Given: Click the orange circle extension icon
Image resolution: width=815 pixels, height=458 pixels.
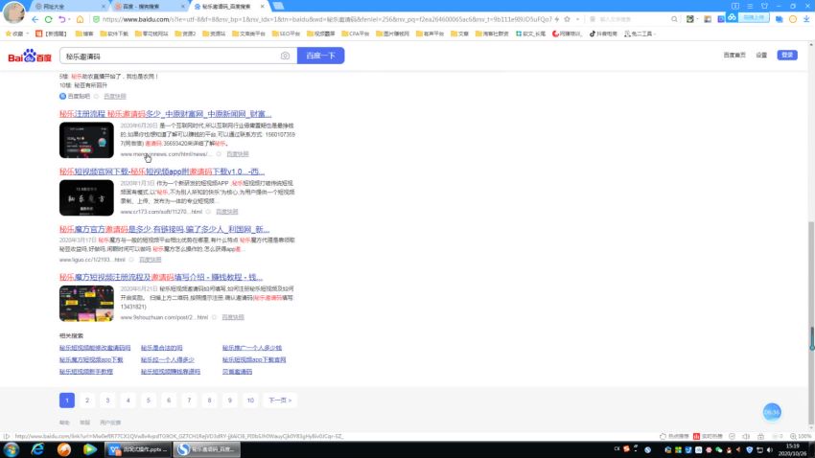Looking at the screenshot, I should point(793,19).
